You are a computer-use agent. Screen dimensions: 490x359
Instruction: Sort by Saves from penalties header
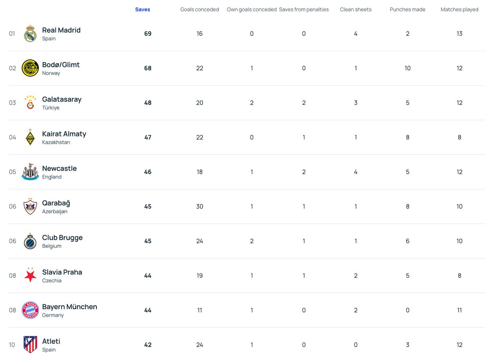click(304, 9)
